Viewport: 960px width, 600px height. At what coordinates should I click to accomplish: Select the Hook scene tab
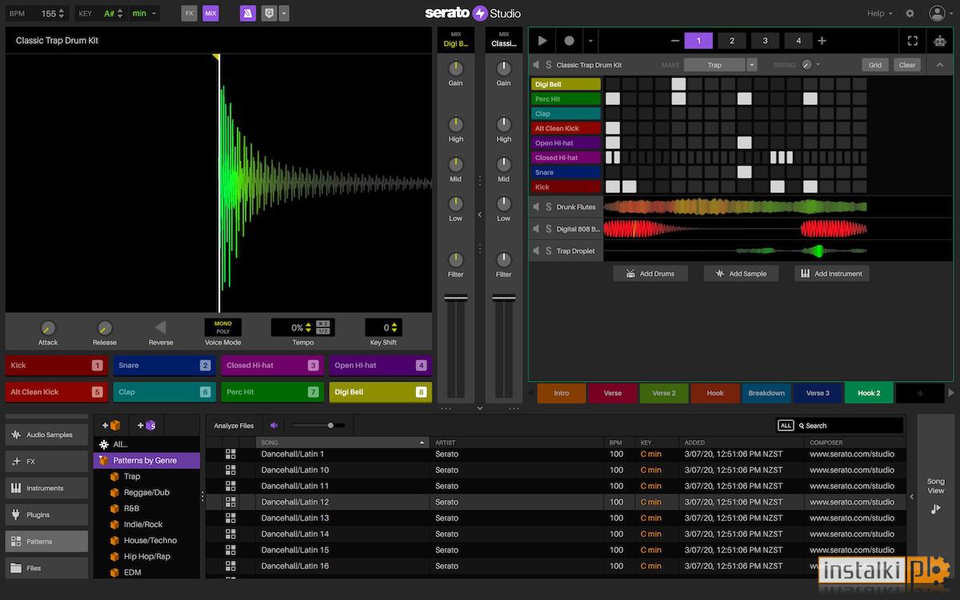point(715,393)
